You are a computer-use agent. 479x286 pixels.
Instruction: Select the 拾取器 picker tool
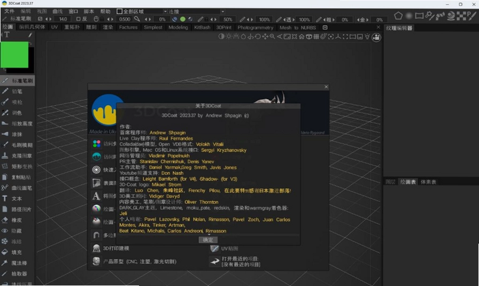coord(17,274)
